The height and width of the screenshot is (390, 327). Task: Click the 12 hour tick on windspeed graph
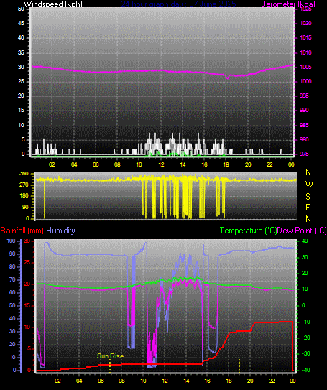tap(161, 164)
